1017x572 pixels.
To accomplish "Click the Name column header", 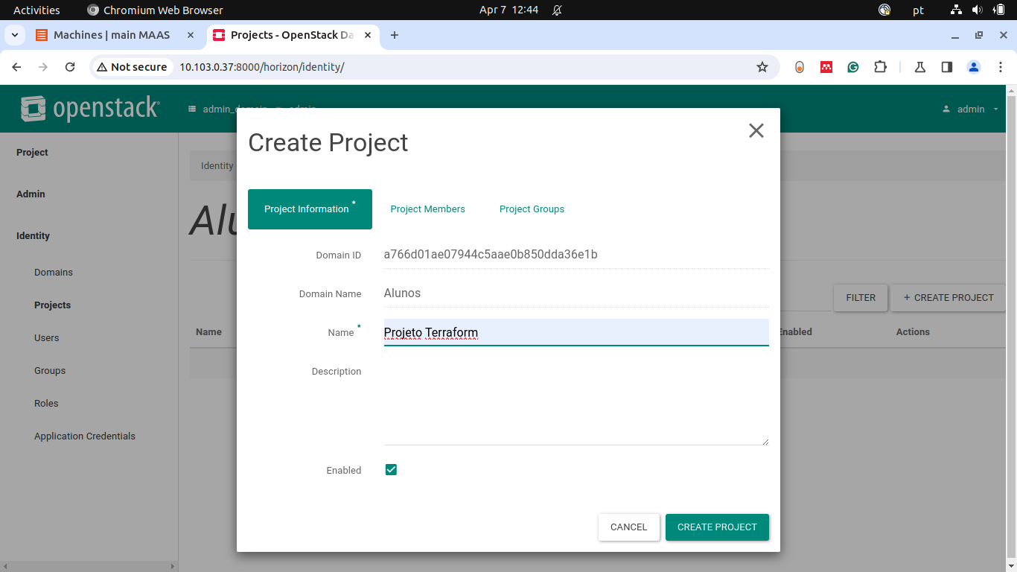I will (208, 331).
